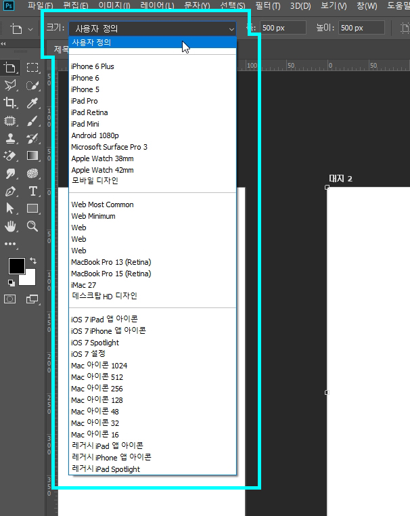
Task: Choose Web Most Common preset
Action: coord(152,205)
